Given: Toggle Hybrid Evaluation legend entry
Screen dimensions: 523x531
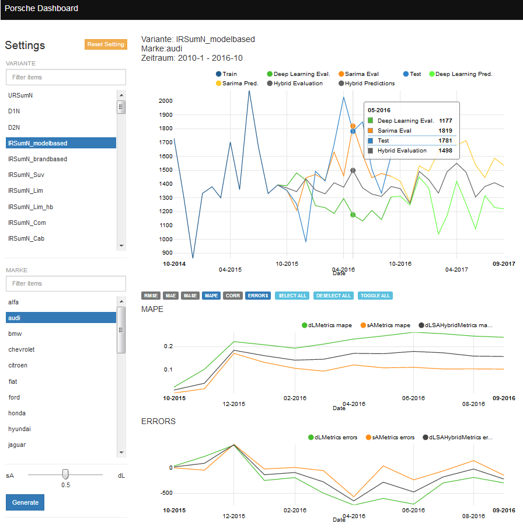Looking at the screenshot, I should (x=295, y=84).
